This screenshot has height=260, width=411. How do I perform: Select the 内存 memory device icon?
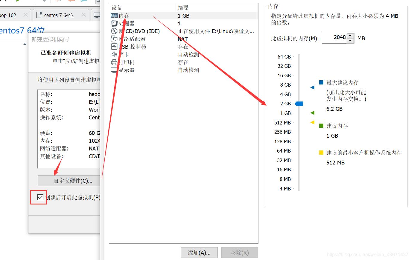(114, 16)
